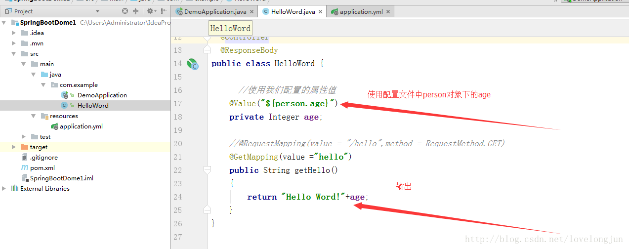The image size is (629, 249).
Task: Click the orange target folder icon
Action: coord(25,147)
